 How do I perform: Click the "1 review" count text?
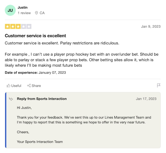click(x=24, y=13)
